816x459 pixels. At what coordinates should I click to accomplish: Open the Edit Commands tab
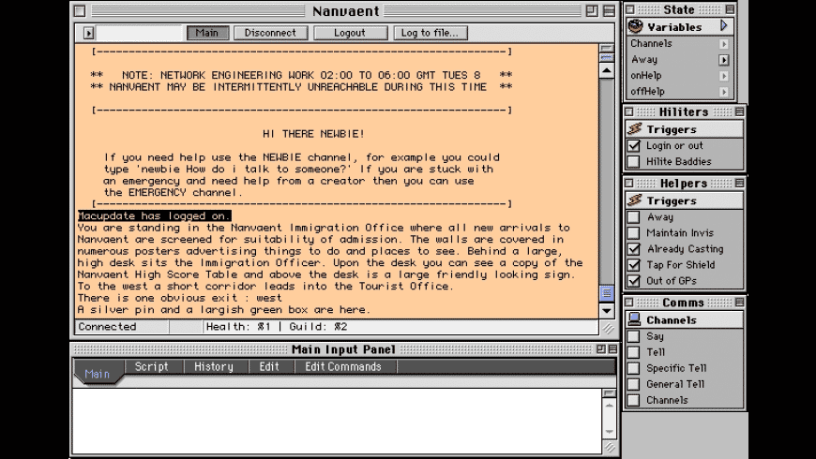343,366
